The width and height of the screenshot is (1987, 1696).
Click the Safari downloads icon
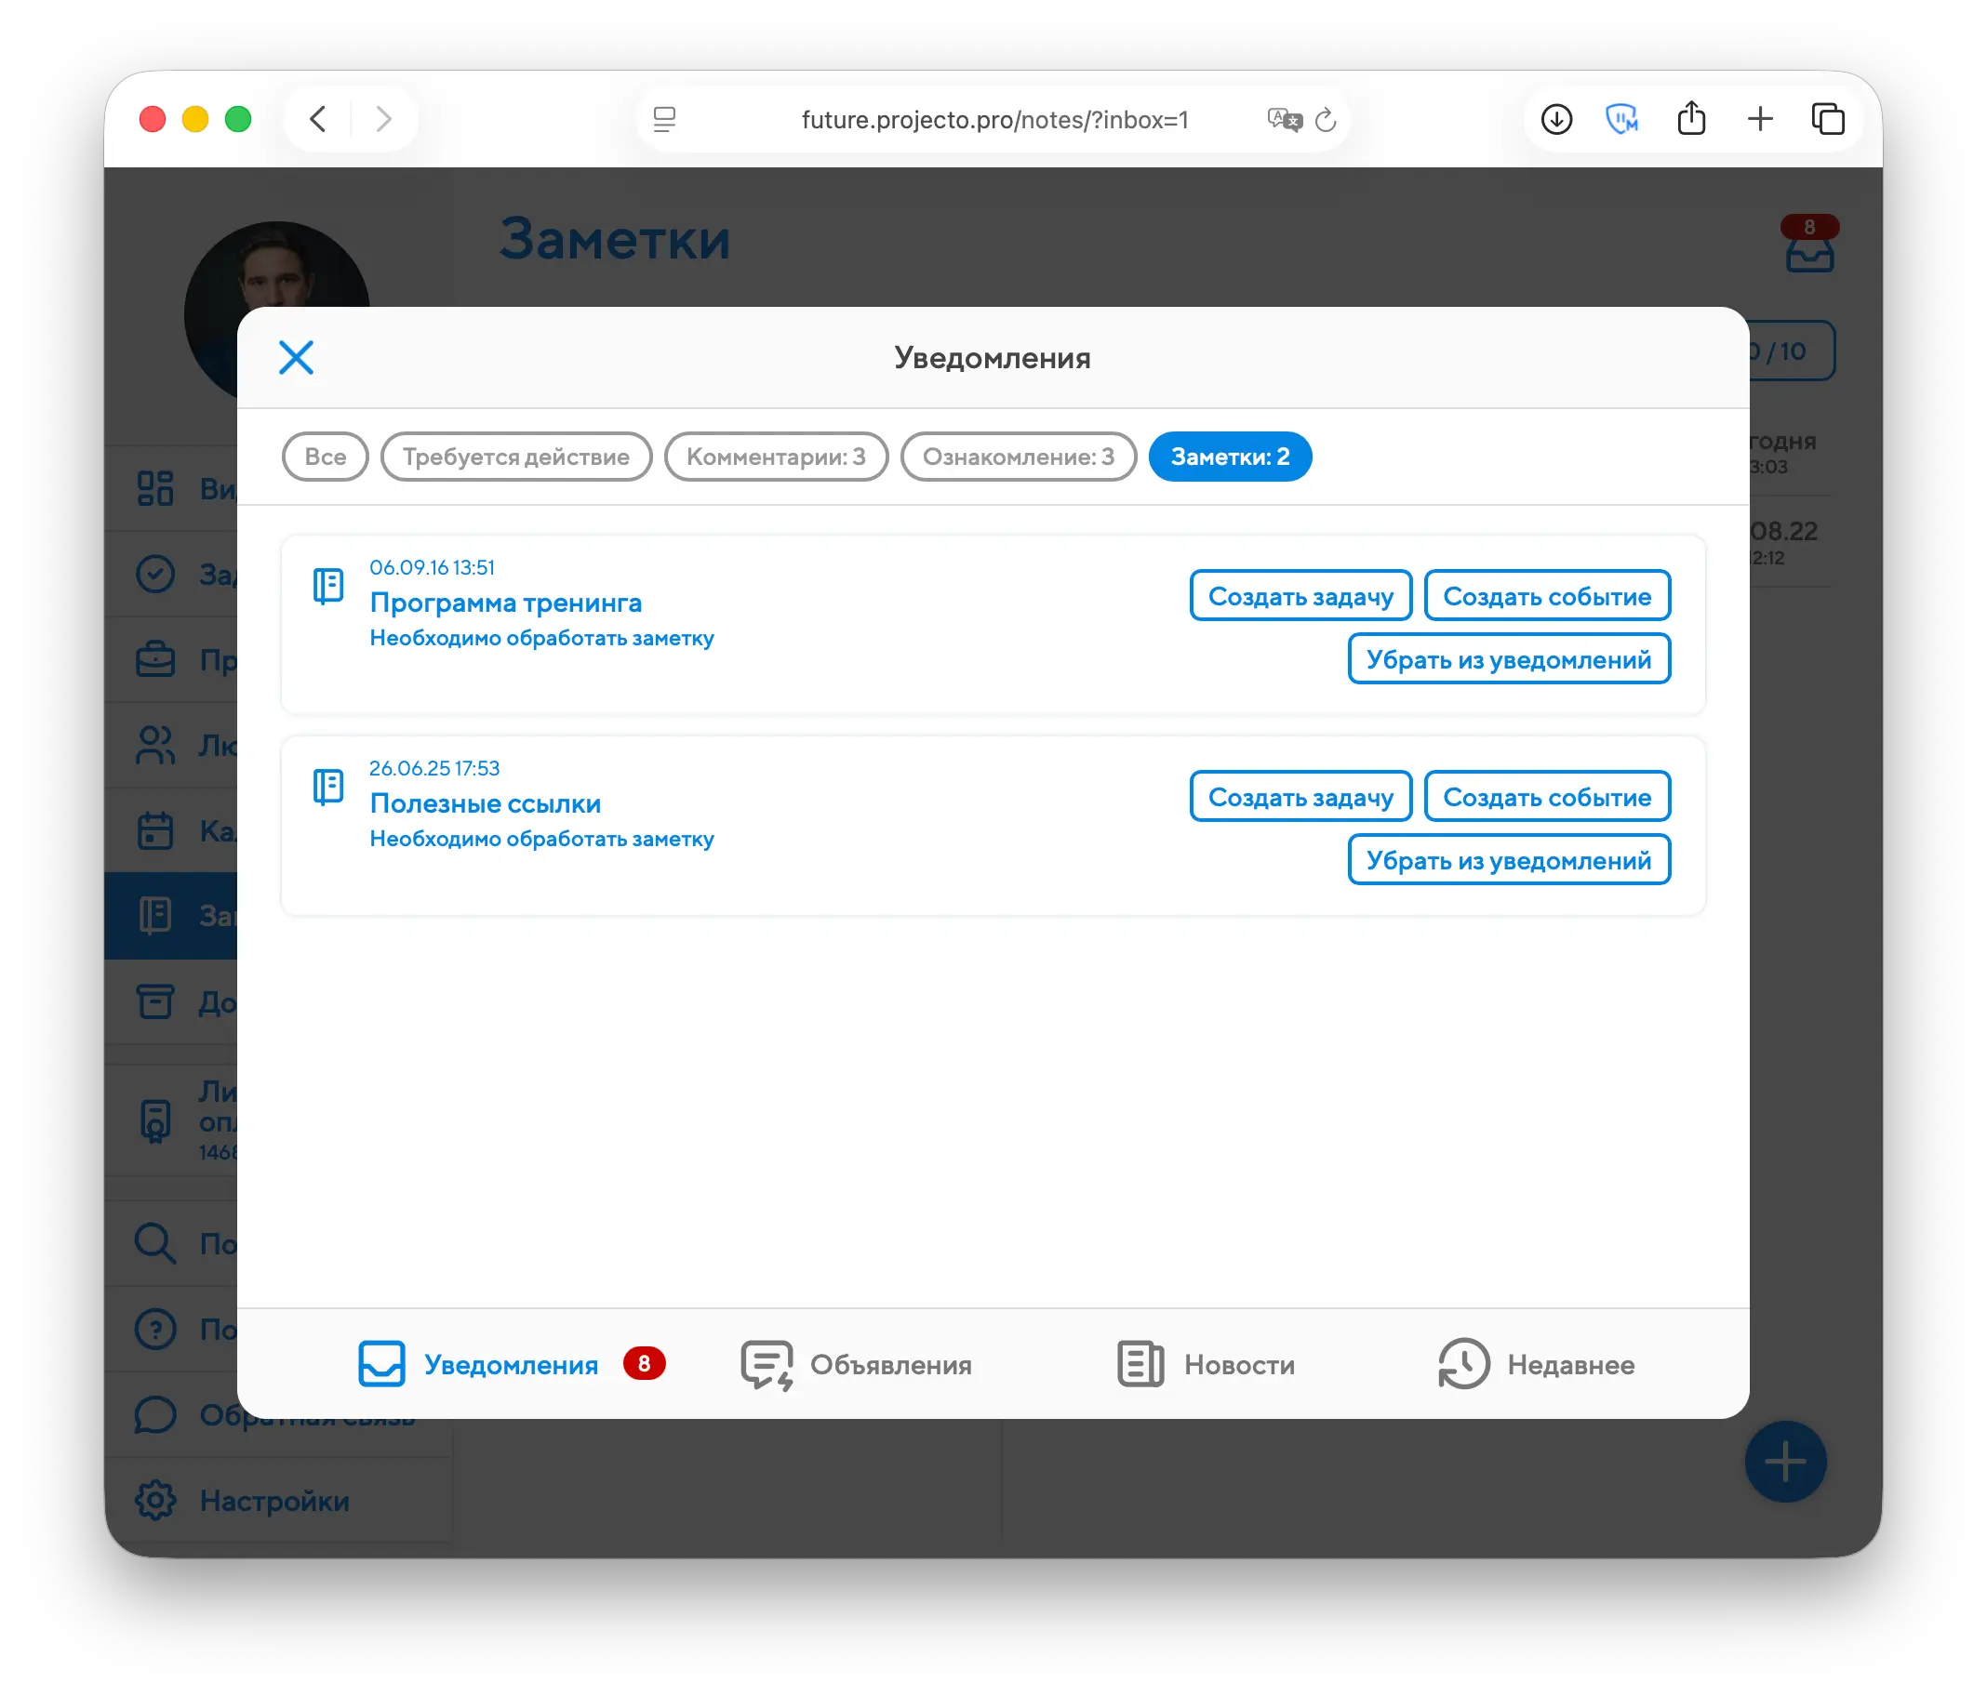pos(1556,120)
